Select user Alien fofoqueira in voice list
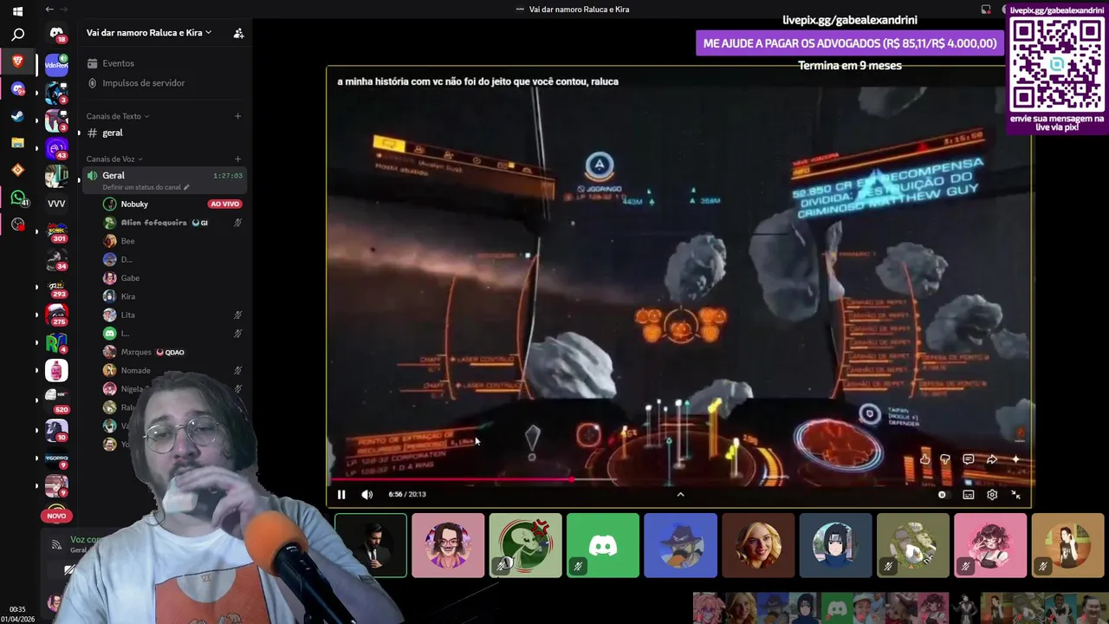 pos(153,223)
